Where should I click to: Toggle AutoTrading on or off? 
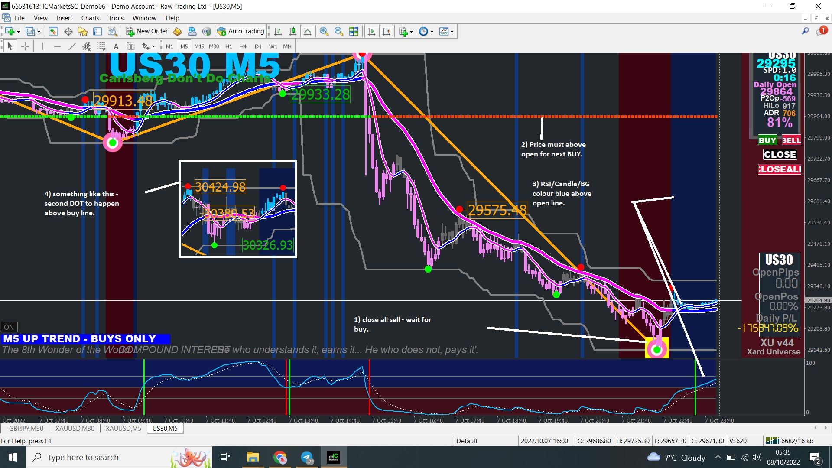[241, 31]
